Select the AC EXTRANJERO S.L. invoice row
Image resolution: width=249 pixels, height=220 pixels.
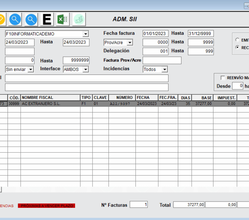click(50, 104)
